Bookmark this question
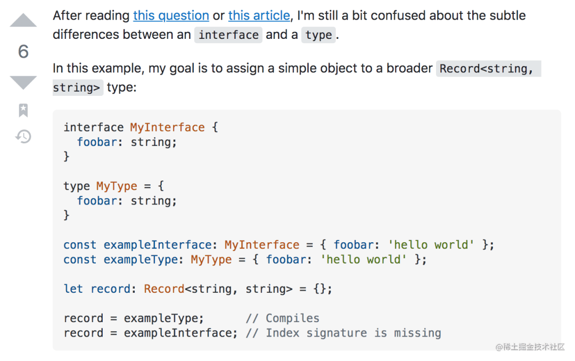Image resolution: width=575 pixels, height=361 pixels. point(23,110)
